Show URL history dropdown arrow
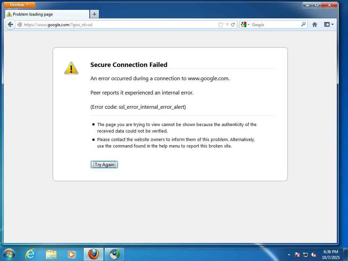The height and width of the screenshot is (261, 348). pyautogui.click(x=227, y=24)
